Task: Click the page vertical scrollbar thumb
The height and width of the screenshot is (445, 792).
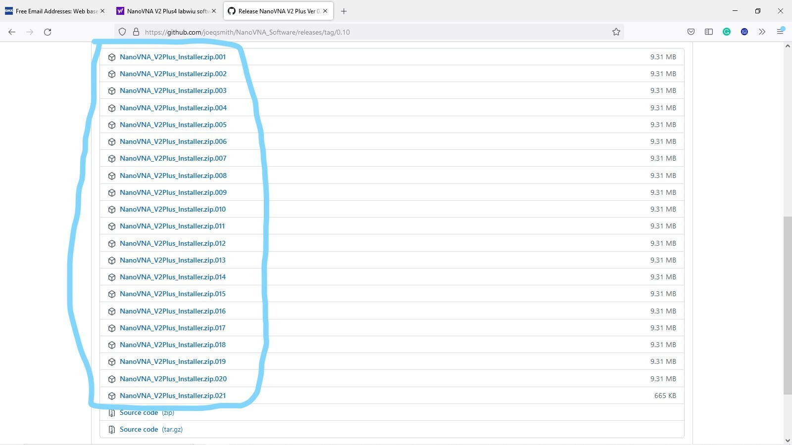Action: point(788,306)
